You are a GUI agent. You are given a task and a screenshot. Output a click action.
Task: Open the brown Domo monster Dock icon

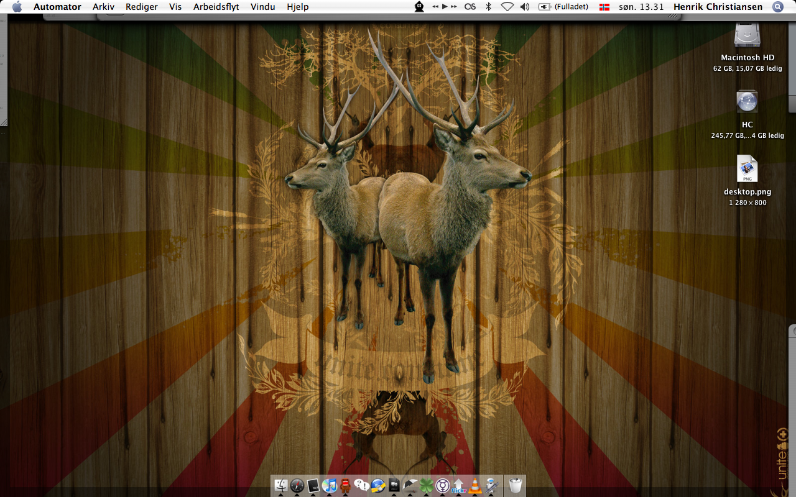[x=346, y=485]
